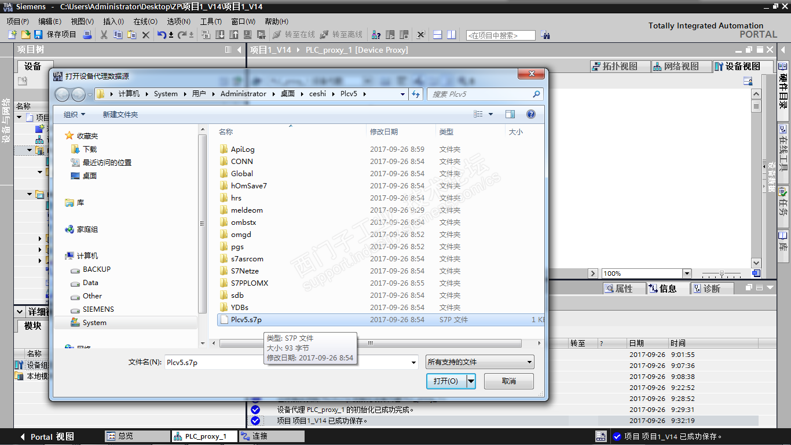Save the project with 保存项目

point(55,35)
